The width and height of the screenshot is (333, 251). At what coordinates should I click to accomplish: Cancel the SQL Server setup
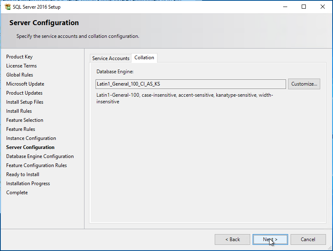(x=308, y=239)
